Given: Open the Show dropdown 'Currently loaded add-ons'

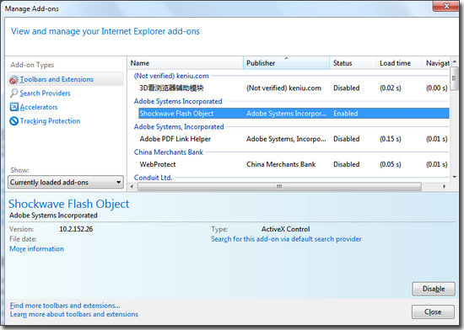Looking at the screenshot, I should (66, 182).
